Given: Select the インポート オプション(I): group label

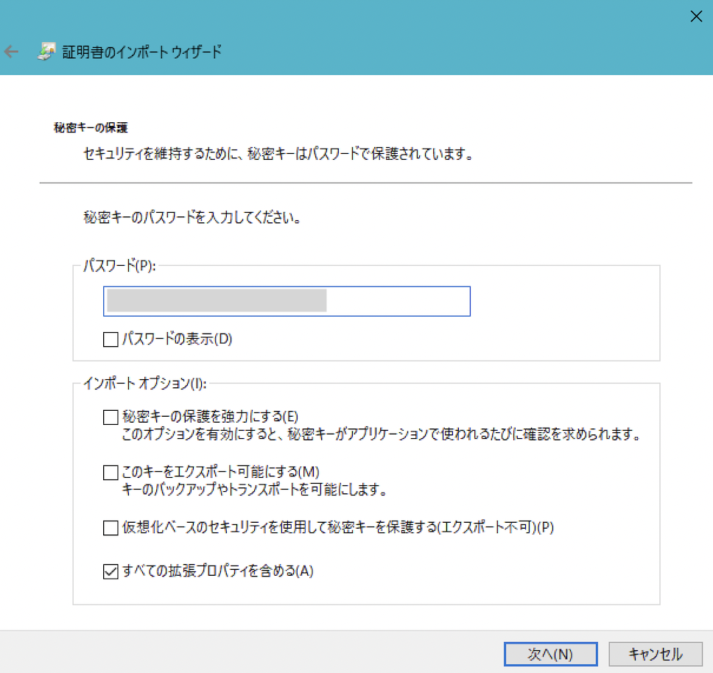Looking at the screenshot, I should [144, 383].
